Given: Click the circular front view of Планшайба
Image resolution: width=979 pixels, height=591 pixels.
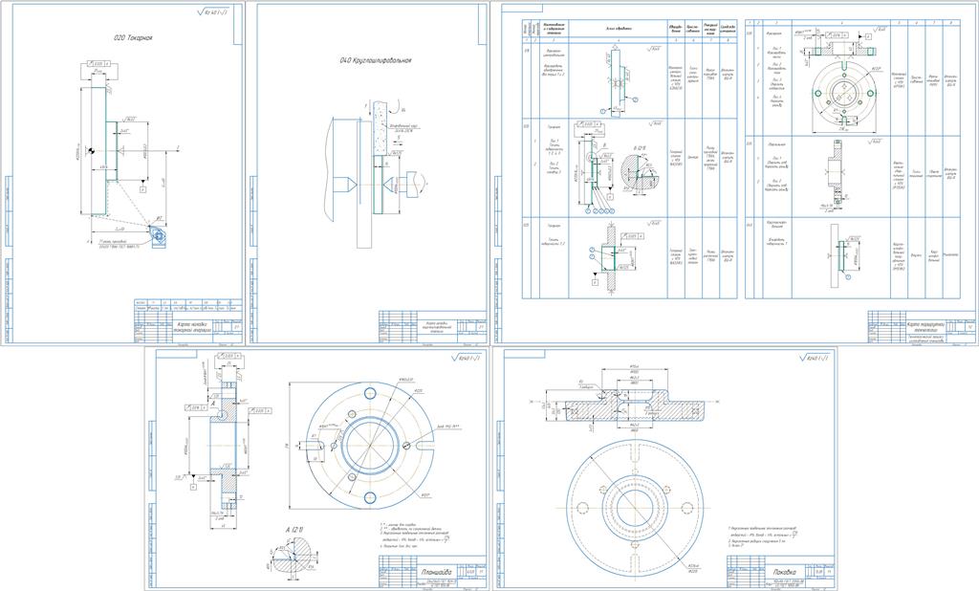Looking at the screenshot, I should [x=370, y=445].
